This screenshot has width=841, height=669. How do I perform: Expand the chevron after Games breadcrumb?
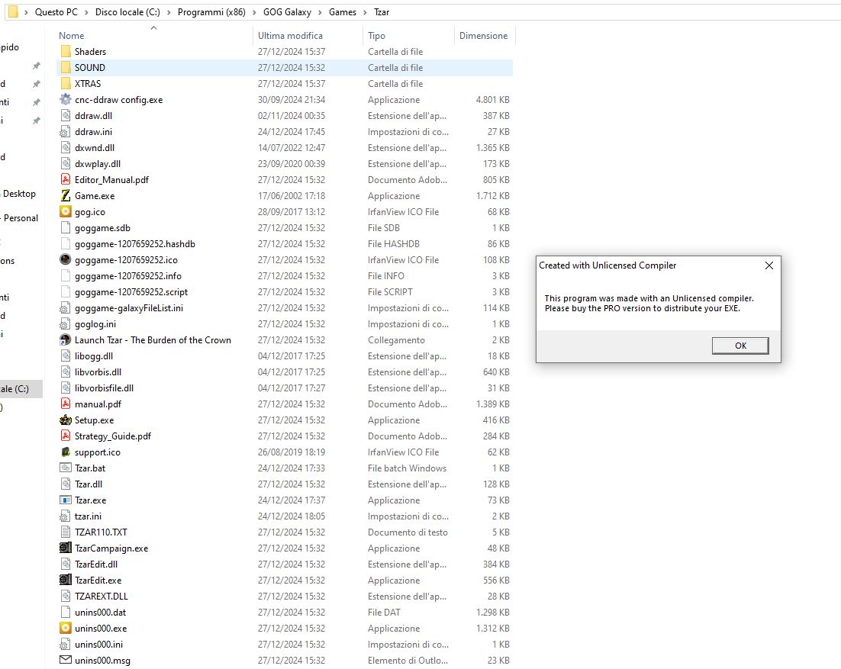(x=366, y=12)
